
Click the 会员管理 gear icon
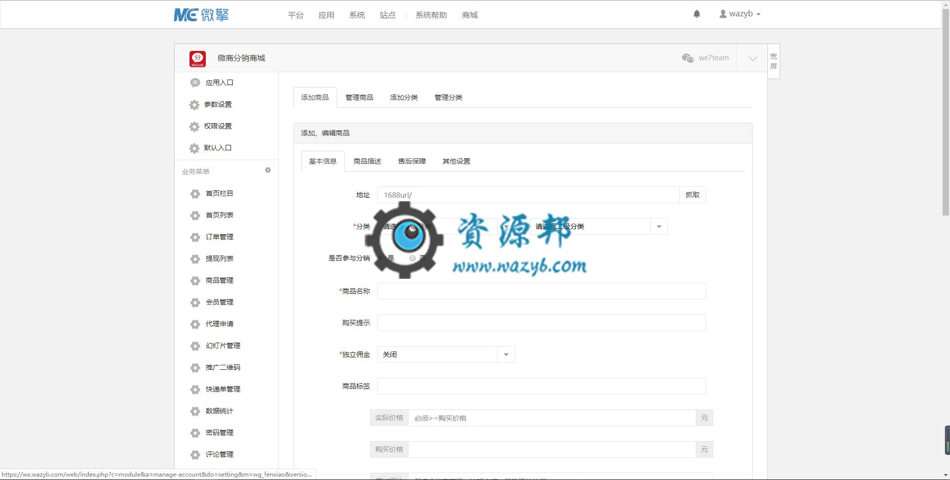point(195,303)
